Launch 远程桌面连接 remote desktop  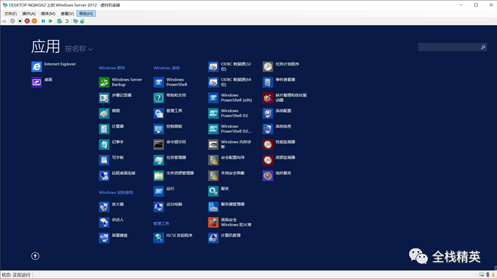pyautogui.click(x=117, y=175)
